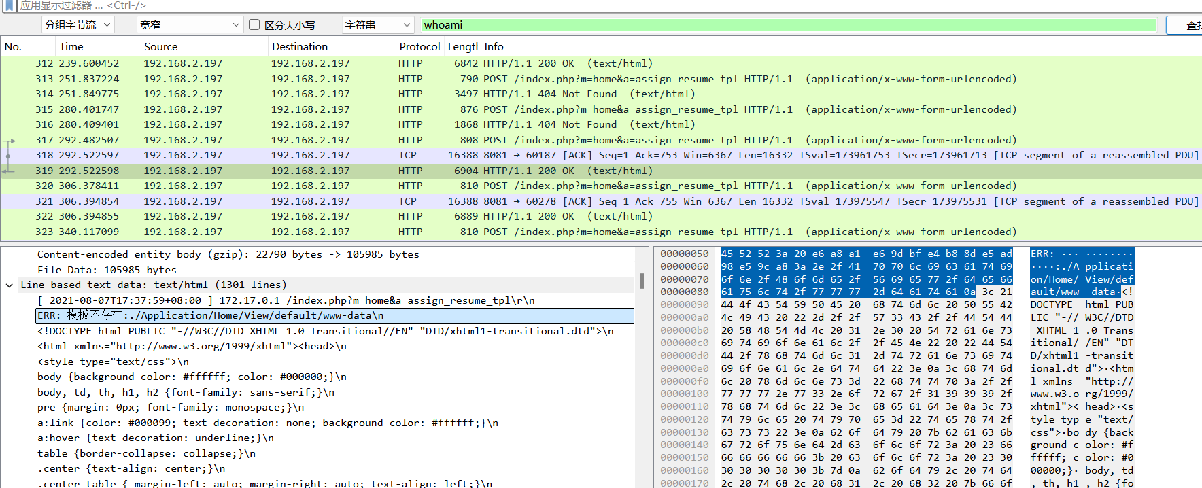Collapse the Line-based text data tree node
This screenshot has height=488, width=1202.
click(9, 285)
